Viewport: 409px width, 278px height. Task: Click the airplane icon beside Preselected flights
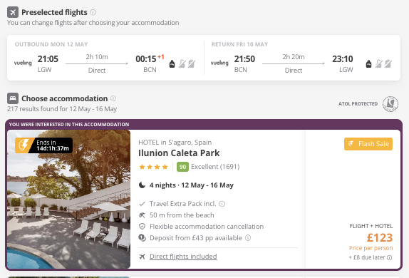[x=13, y=12]
